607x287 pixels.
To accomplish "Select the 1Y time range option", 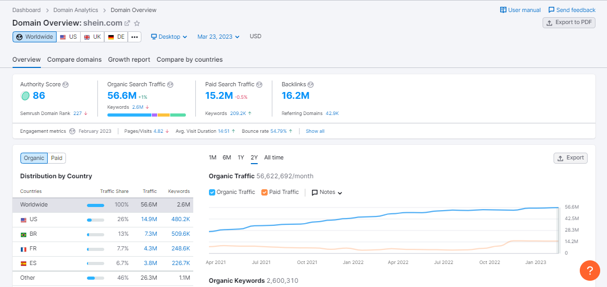I will [x=241, y=158].
